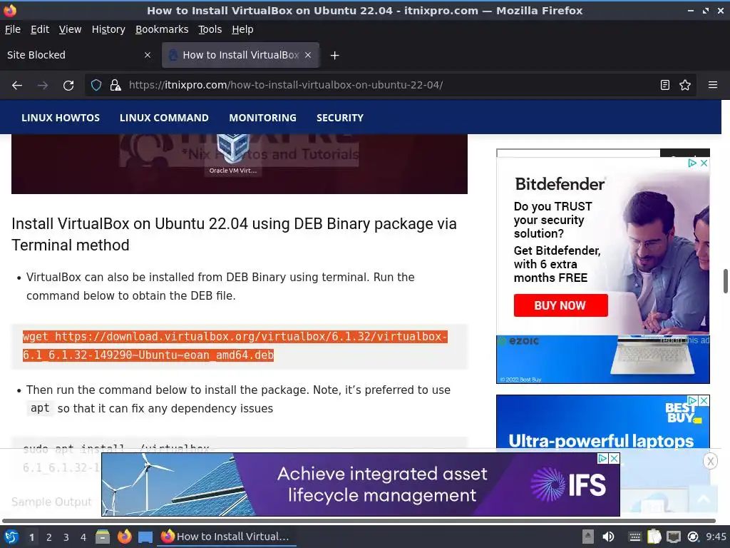The image size is (730, 548).
Task: Click the highlighted wget command text
Action: (x=235, y=346)
